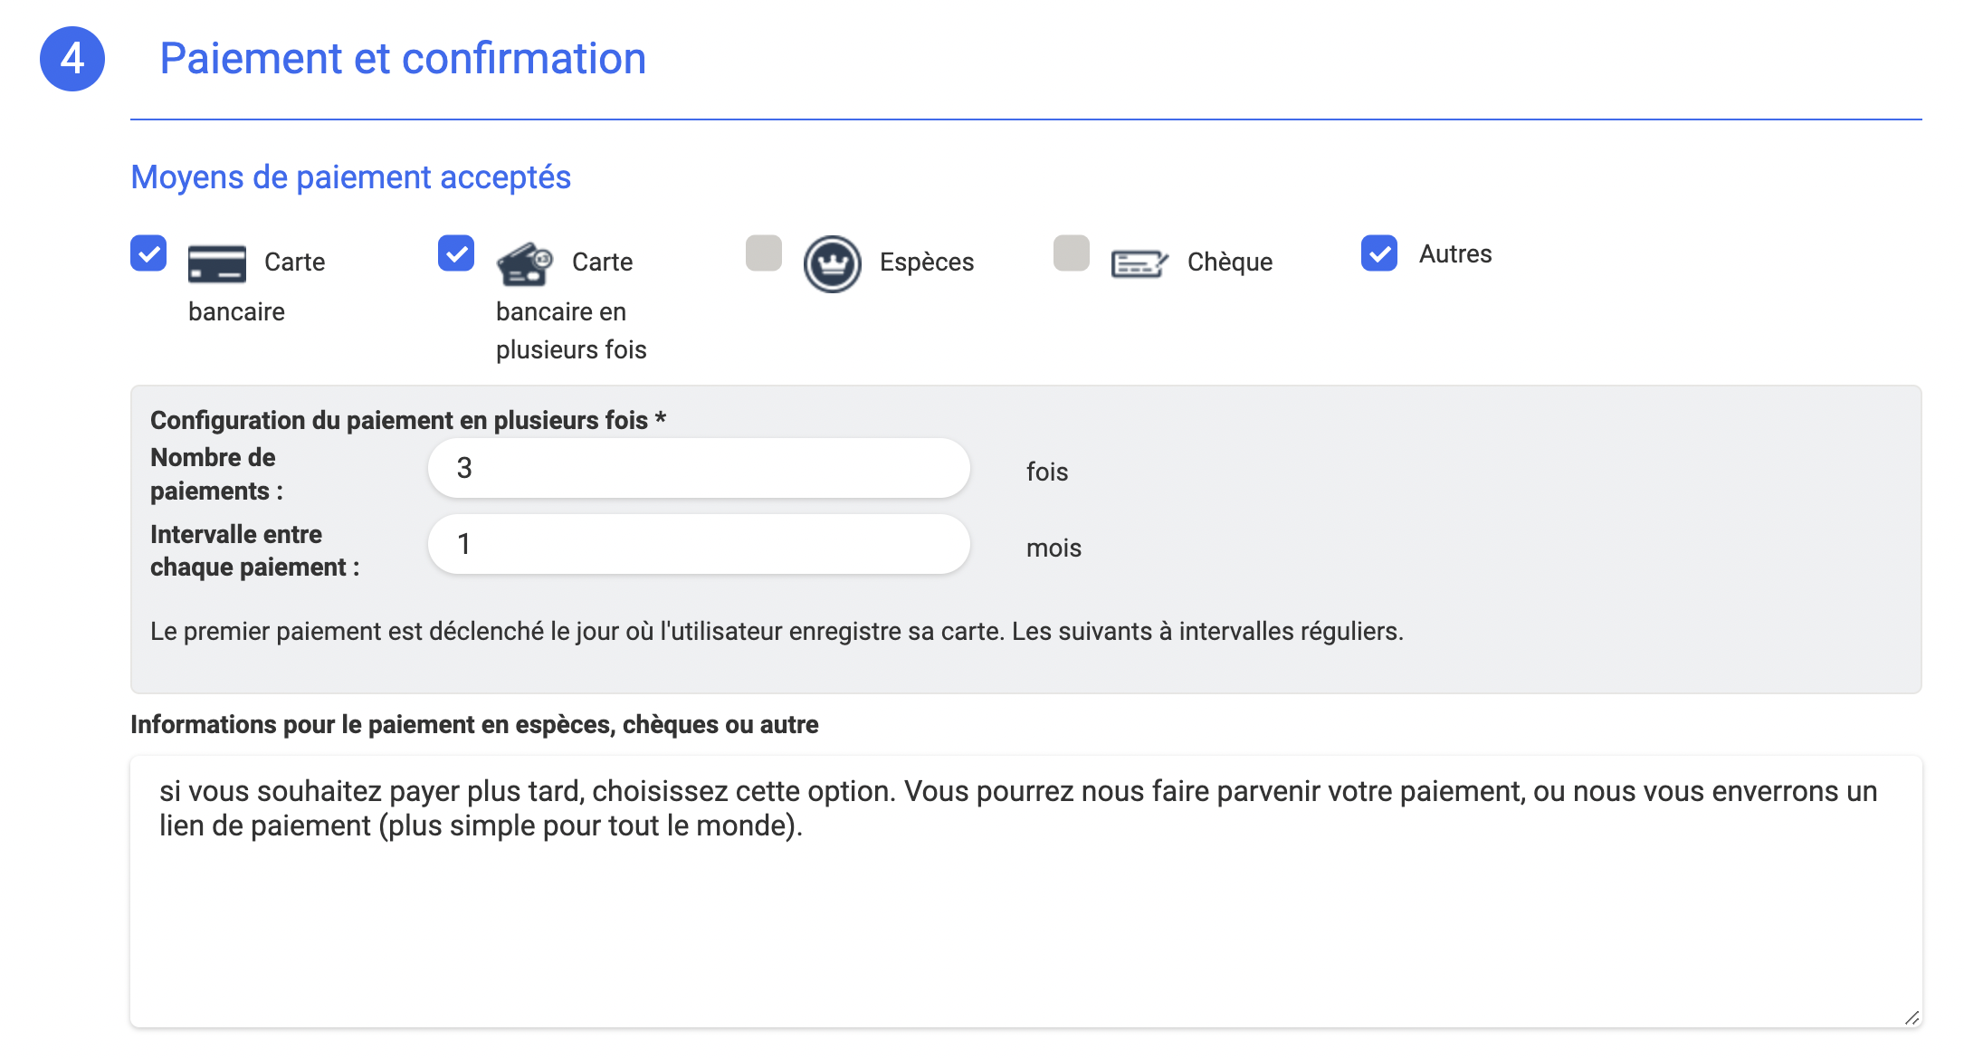Click the credit card icon for Carte bancaire
Image resolution: width=1964 pixels, height=1059 pixels.
tap(216, 263)
